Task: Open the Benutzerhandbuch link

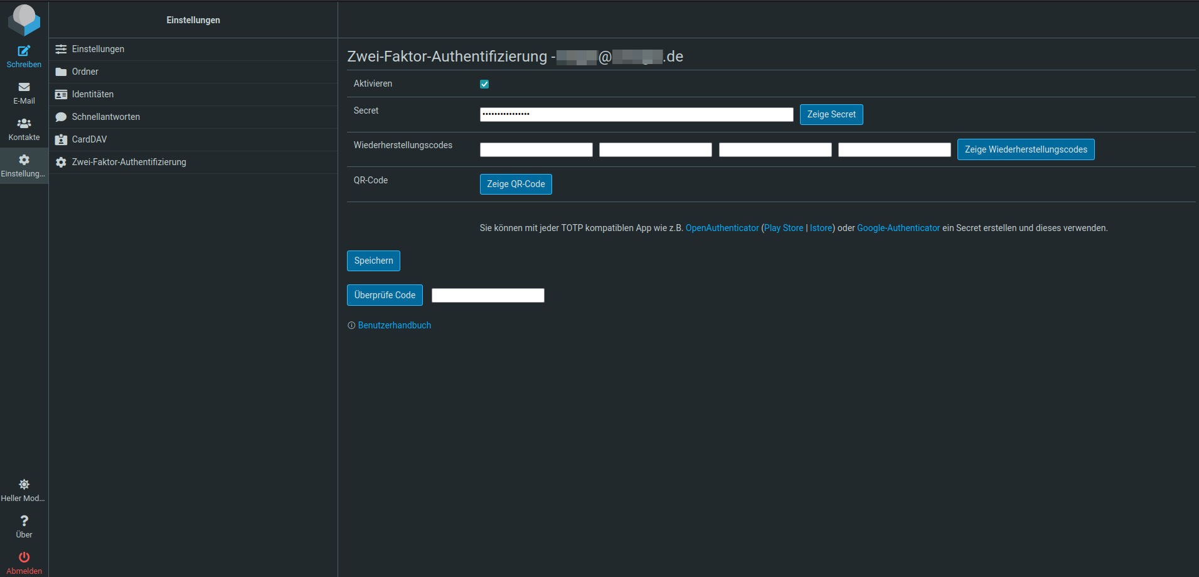Action: click(x=394, y=325)
